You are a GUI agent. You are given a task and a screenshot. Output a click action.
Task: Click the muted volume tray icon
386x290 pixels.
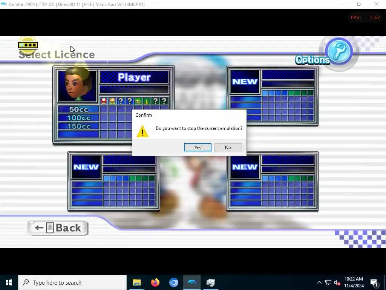tap(337, 282)
